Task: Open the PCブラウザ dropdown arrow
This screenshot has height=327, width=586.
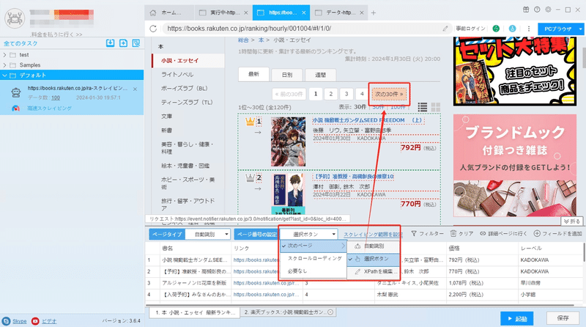Action: tap(580, 29)
